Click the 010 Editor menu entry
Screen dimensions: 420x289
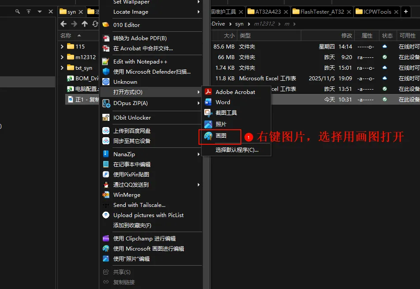pyautogui.click(x=126, y=25)
